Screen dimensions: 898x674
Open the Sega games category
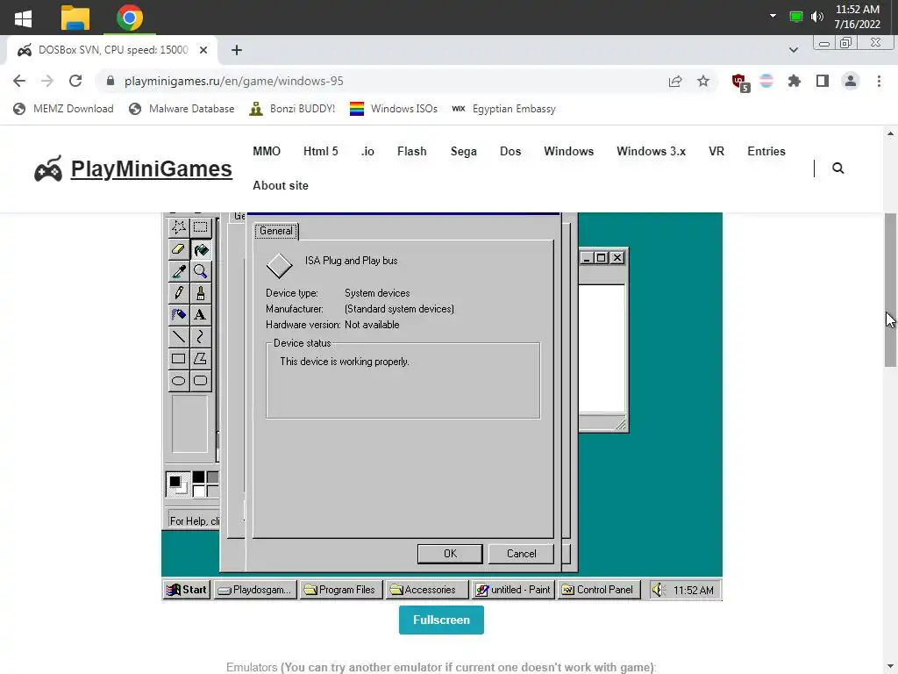463,151
